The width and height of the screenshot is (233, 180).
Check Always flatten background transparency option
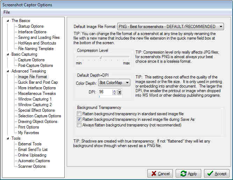[79, 125]
